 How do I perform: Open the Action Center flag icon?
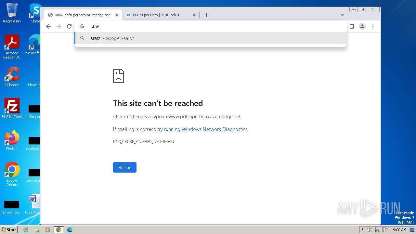point(385,230)
